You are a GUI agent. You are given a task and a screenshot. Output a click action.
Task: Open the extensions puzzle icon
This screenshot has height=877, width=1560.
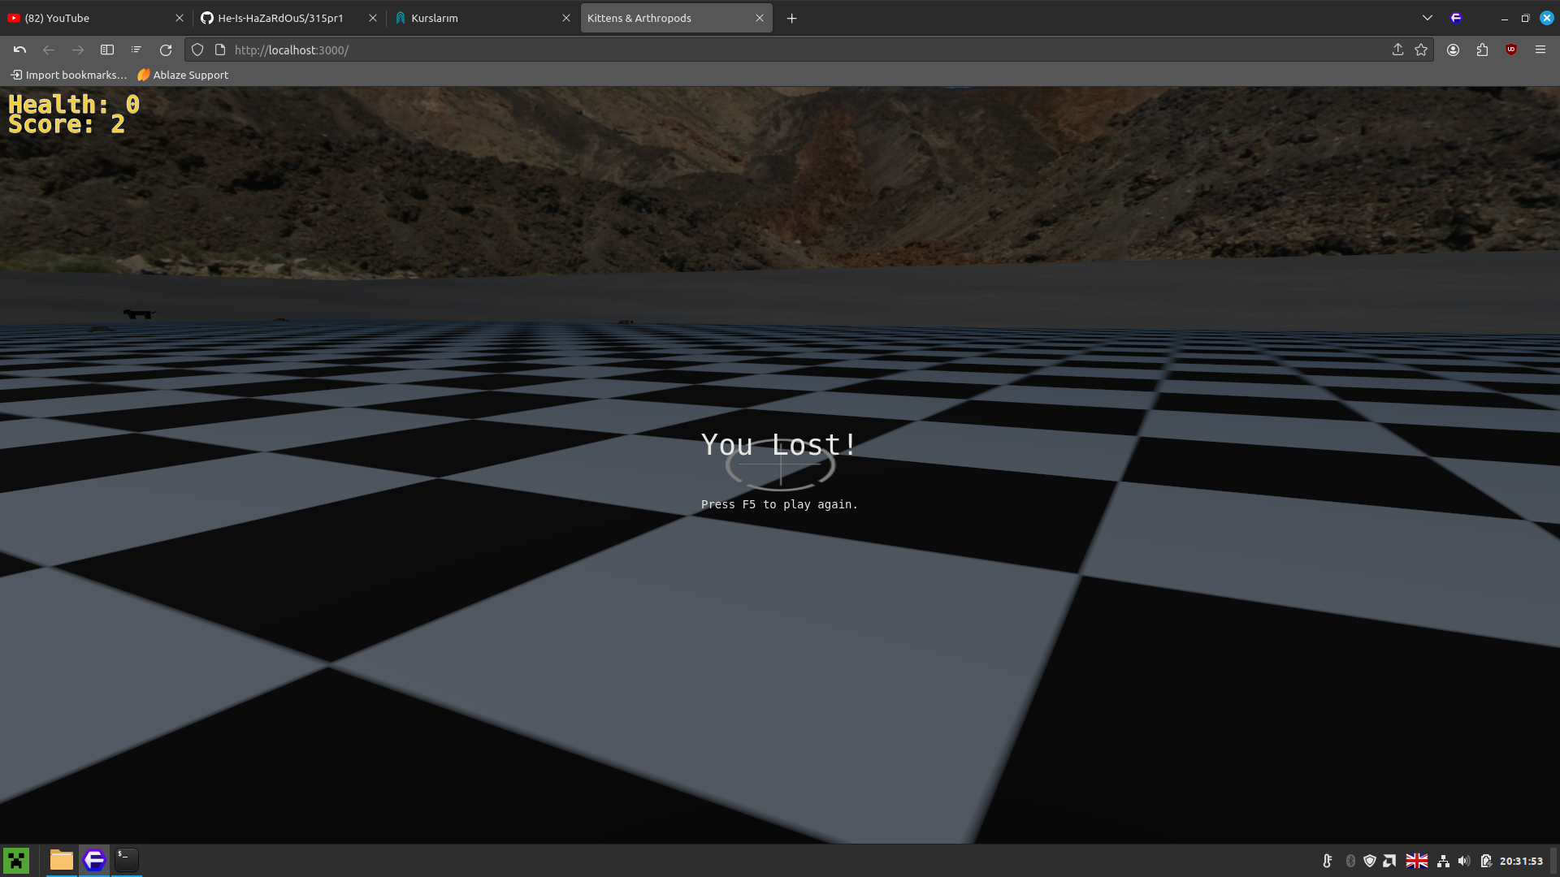1482,50
